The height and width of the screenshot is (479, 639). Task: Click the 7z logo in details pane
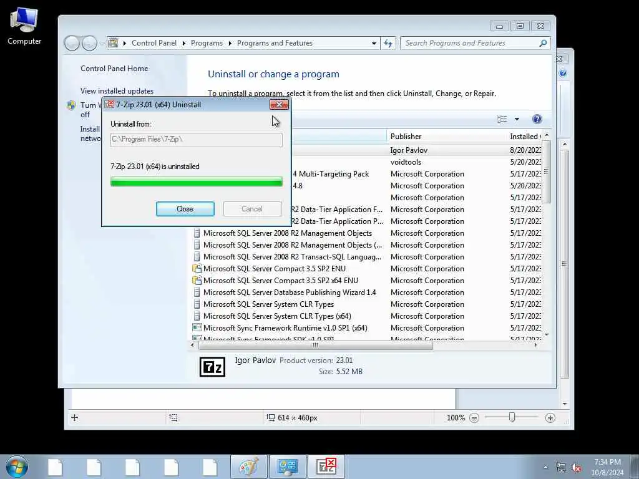pyautogui.click(x=212, y=367)
